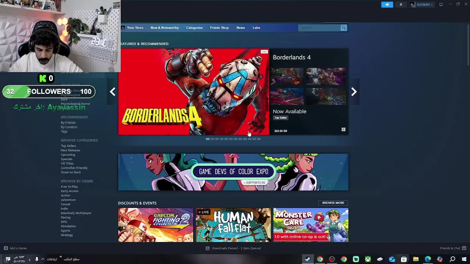Viewport: 470px width, 264px height.
Task: Open the Your Store menu
Action: click(135, 27)
